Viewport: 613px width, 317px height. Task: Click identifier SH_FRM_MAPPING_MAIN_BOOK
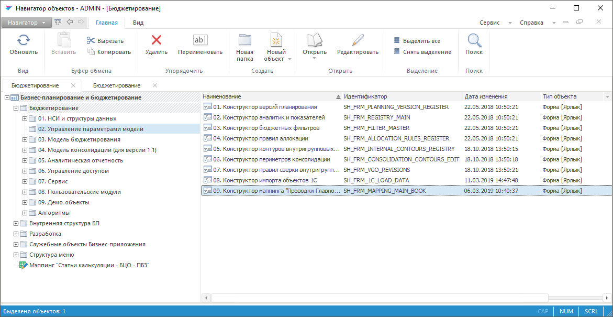coord(385,191)
